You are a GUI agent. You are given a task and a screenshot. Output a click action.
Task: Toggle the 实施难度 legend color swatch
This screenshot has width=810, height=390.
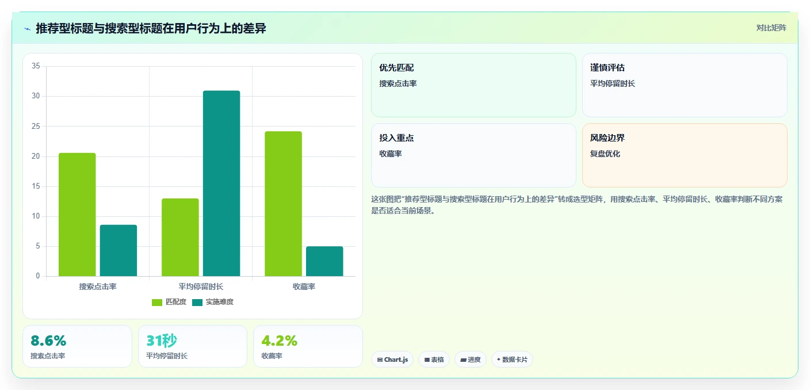pos(197,302)
